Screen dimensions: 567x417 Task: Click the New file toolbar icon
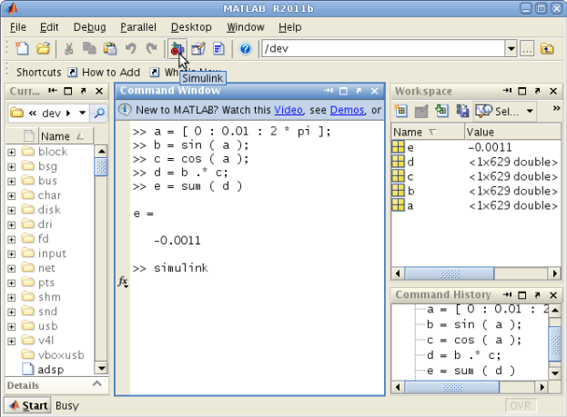click(x=22, y=48)
